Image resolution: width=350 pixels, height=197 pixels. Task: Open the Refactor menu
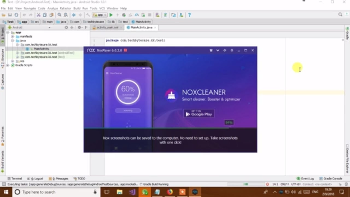point(65,8)
